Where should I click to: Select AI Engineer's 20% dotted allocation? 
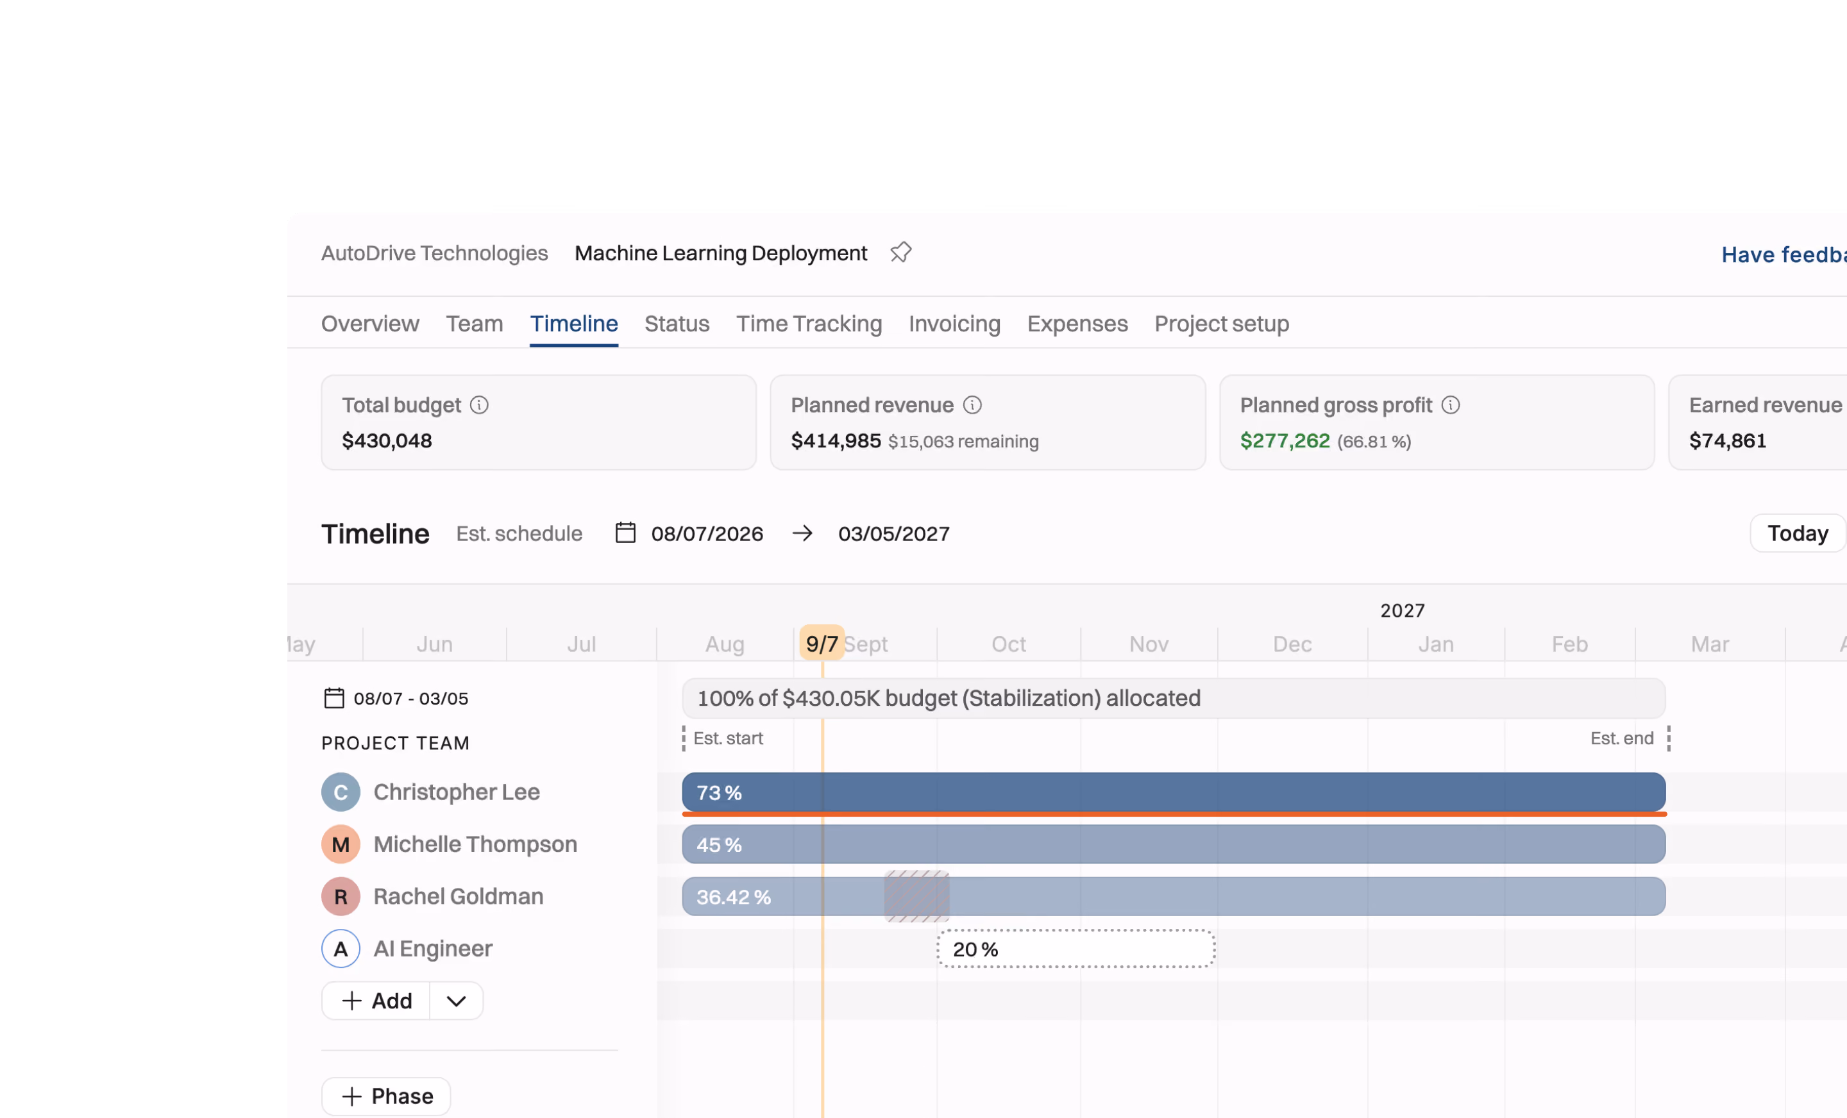tap(1075, 949)
